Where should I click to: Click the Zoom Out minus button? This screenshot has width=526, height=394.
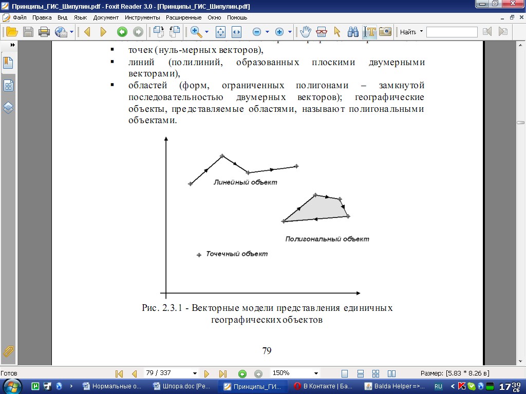257,32
